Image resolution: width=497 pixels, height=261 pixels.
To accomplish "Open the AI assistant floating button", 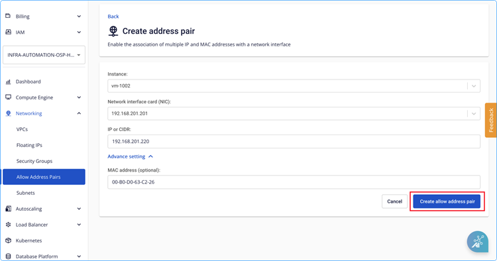I will [x=477, y=242].
